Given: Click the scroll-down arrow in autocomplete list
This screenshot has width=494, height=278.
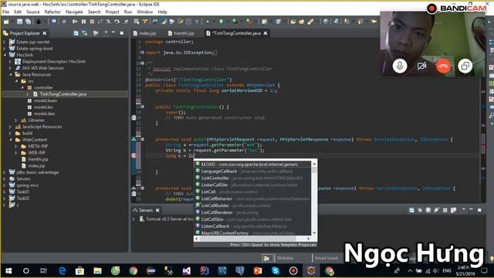Looking at the screenshot, I should click(314, 232).
